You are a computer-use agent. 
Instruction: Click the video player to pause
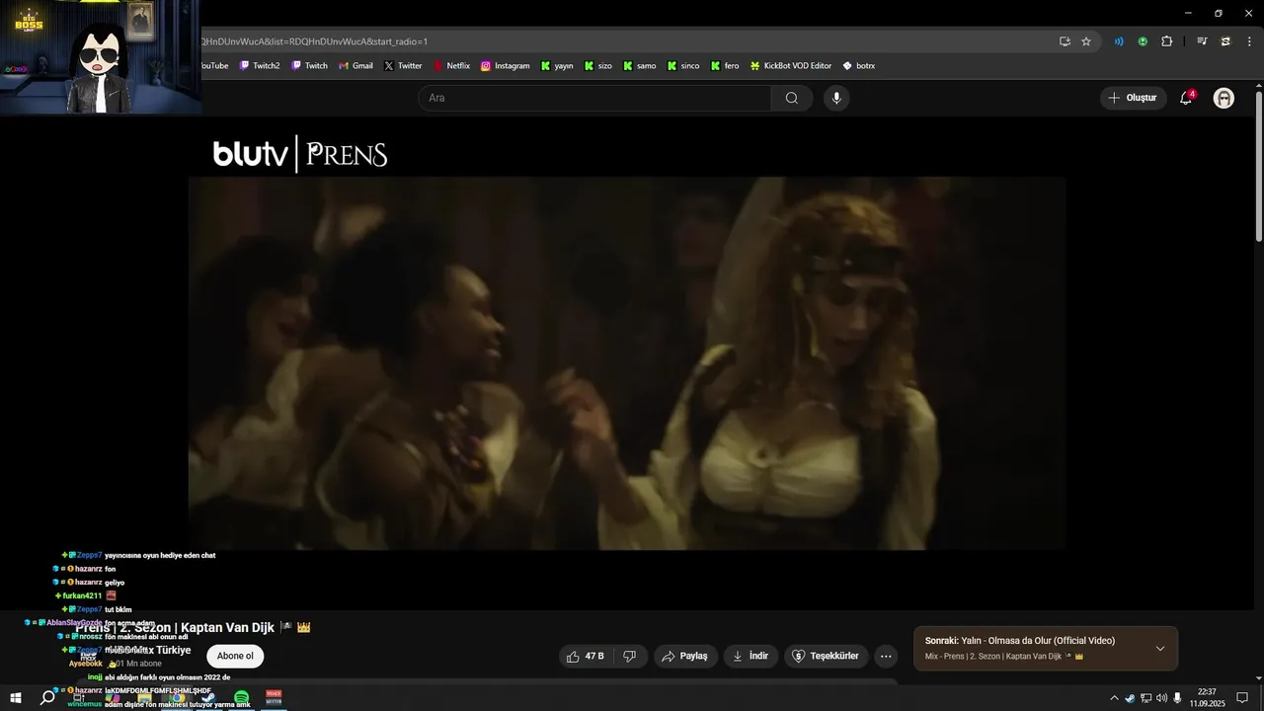point(627,363)
